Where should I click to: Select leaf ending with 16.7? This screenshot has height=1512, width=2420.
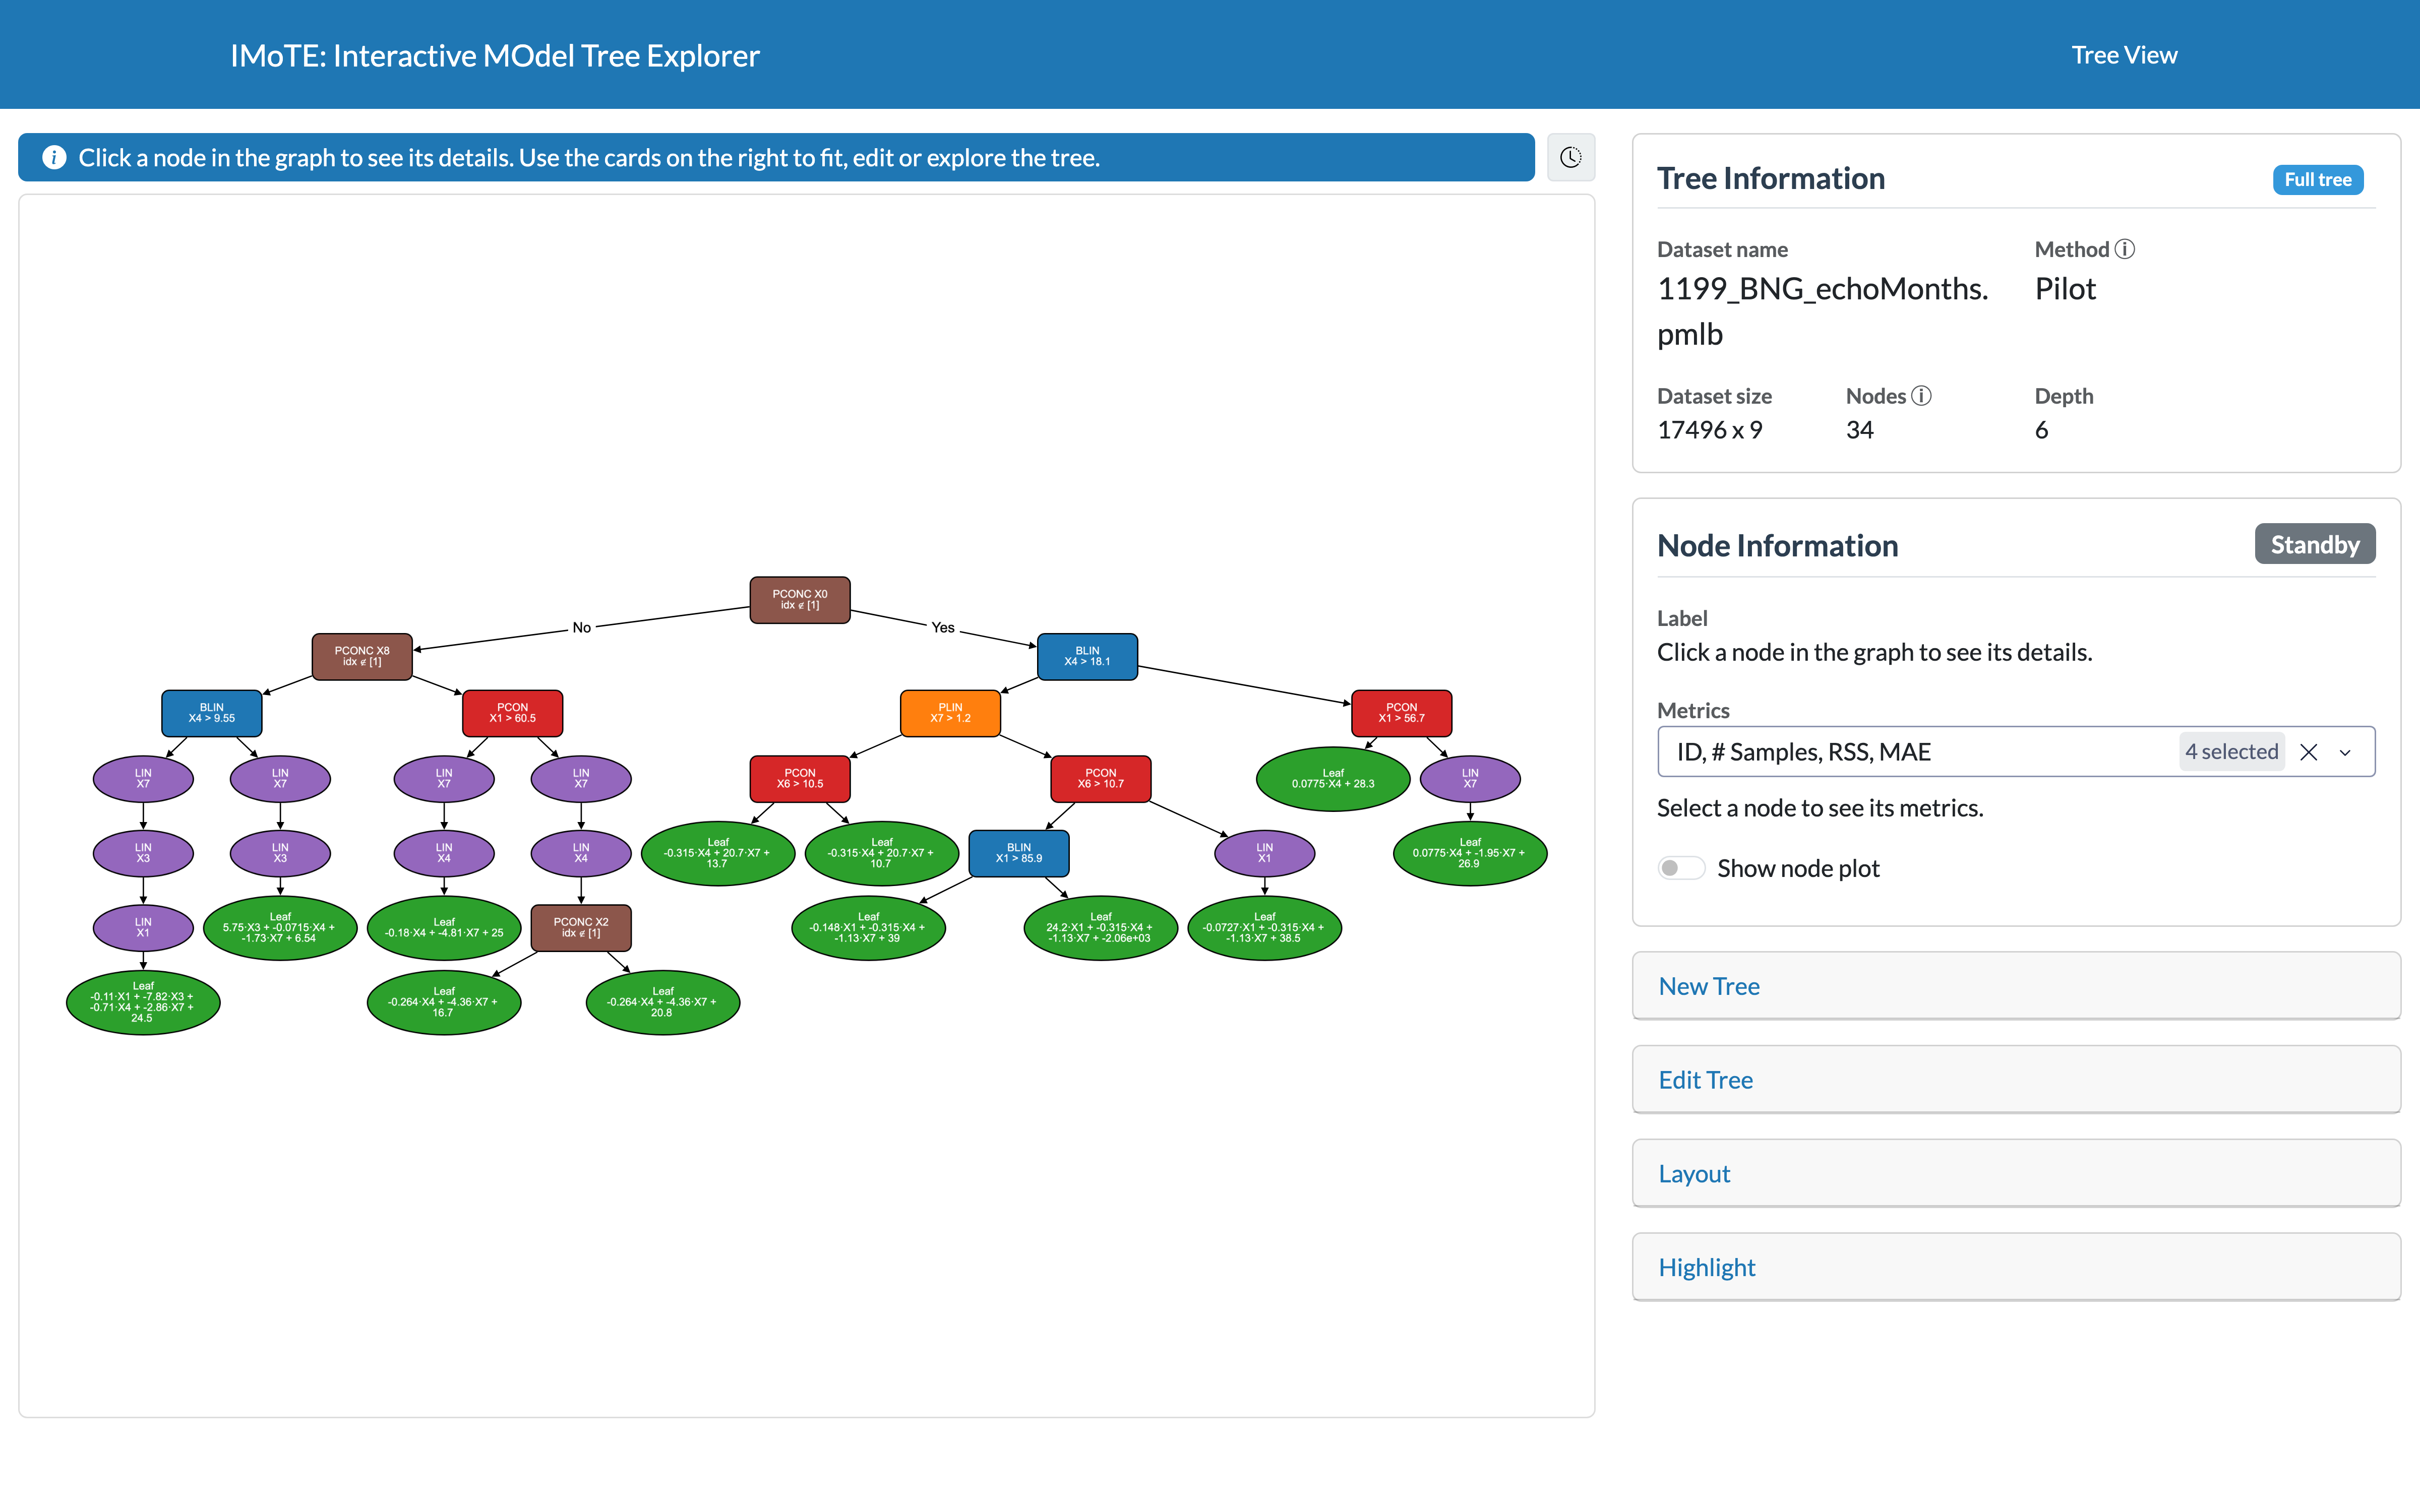(444, 1002)
